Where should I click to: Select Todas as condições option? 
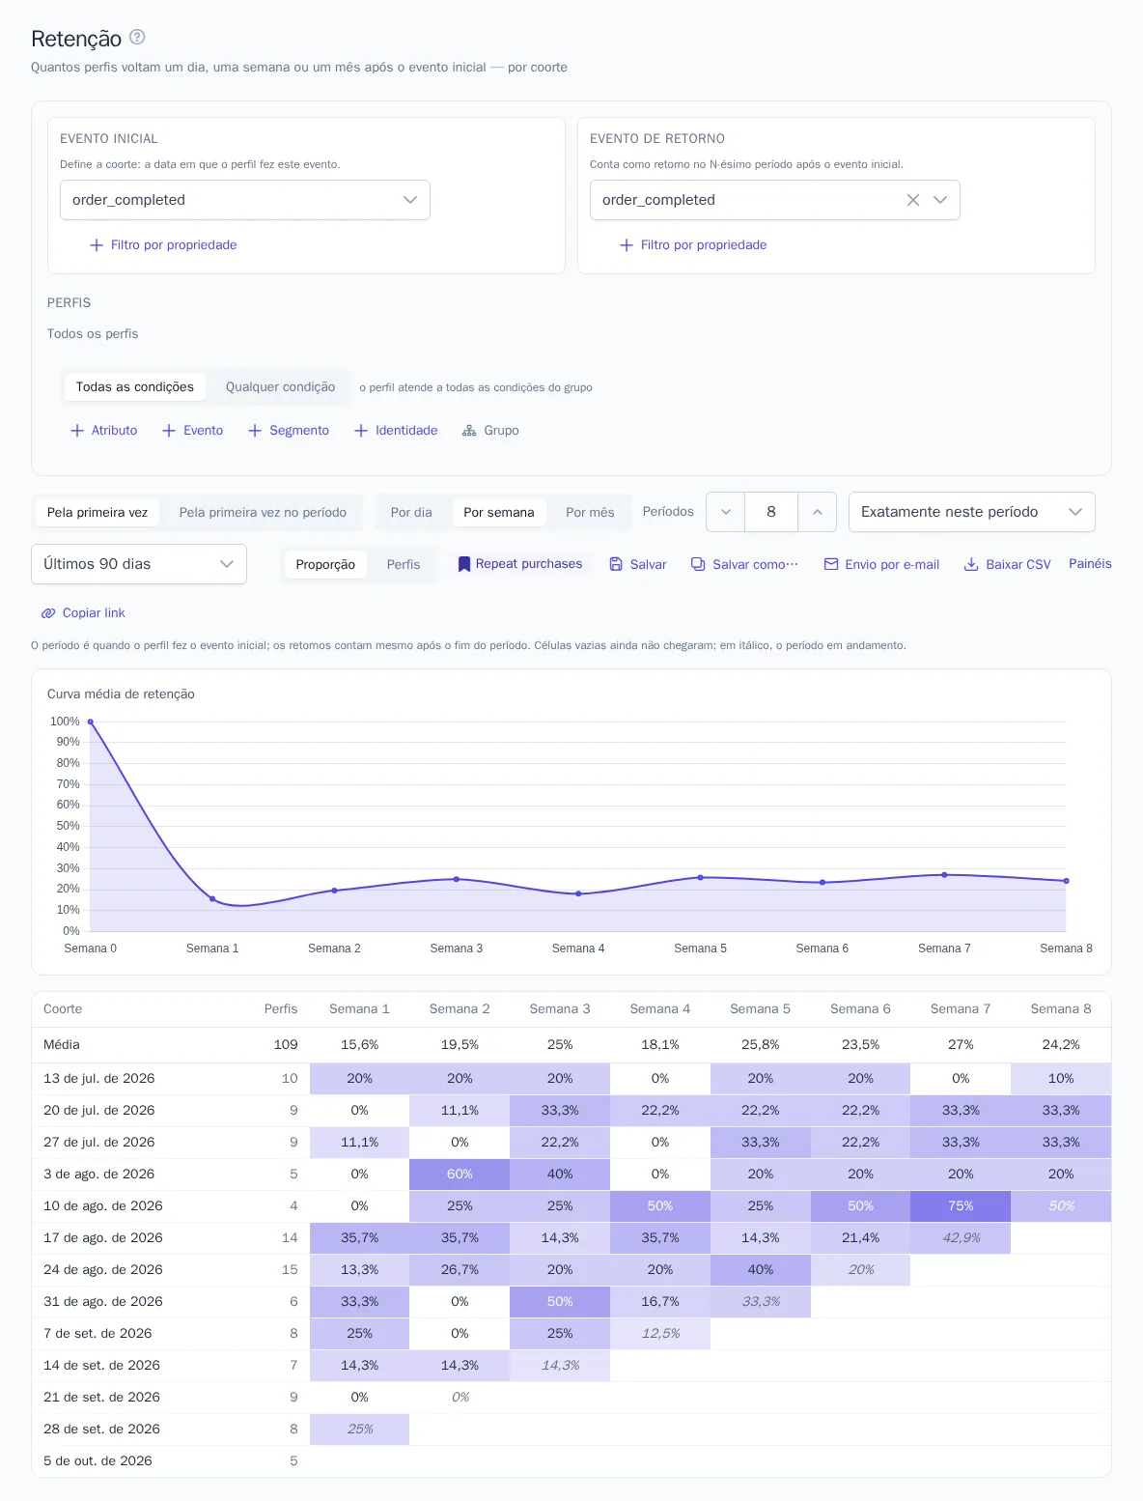135,386
